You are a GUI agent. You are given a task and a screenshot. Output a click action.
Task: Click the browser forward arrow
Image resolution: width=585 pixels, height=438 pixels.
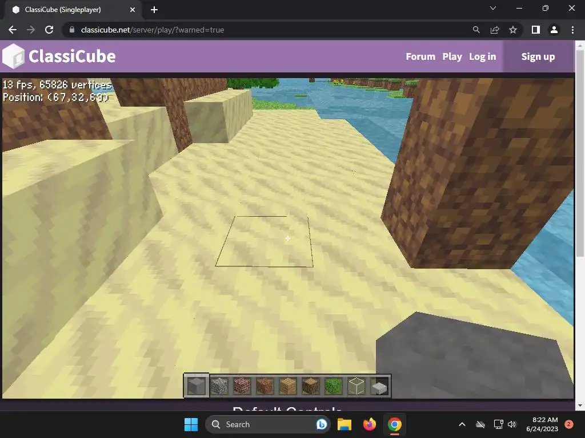(31, 30)
